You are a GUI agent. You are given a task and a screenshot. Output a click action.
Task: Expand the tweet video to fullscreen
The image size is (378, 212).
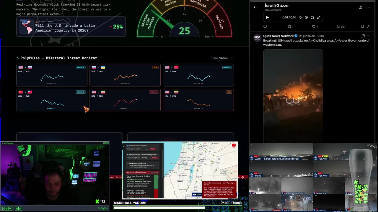[x=319, y=17]
